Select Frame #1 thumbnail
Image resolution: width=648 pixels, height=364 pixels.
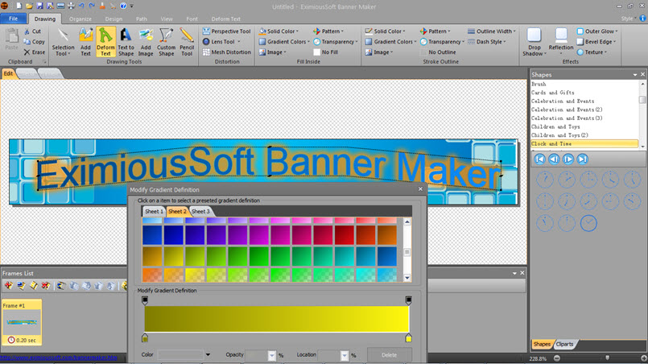coord(22,323)
